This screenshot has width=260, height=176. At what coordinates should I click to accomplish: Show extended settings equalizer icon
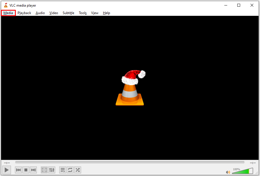[52, 170]
